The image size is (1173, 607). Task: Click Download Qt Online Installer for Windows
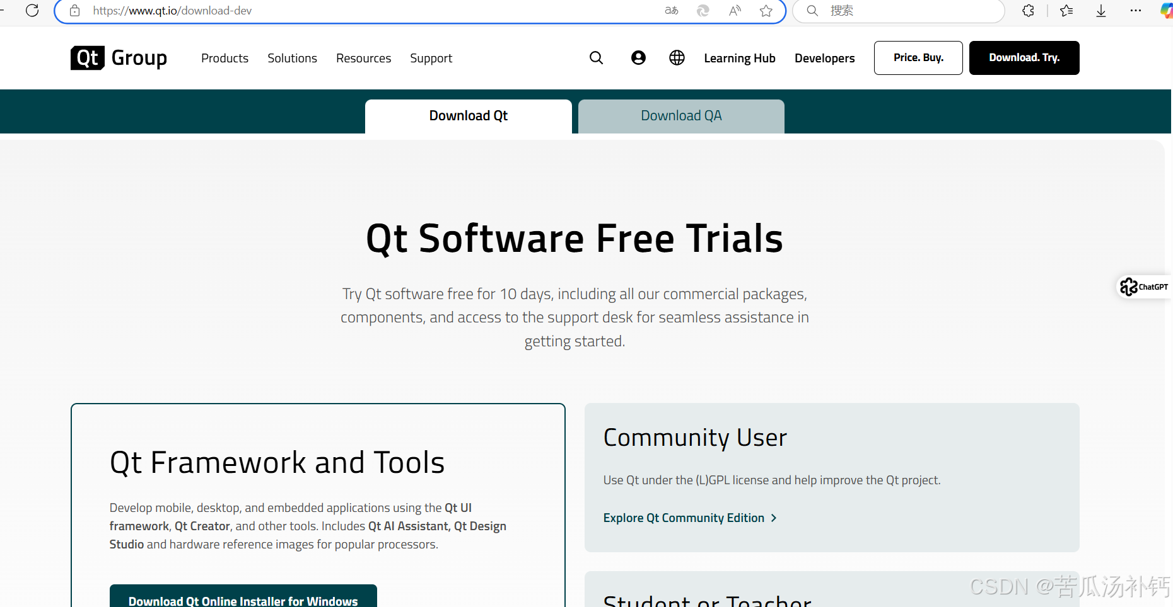[x=243, y=596]
